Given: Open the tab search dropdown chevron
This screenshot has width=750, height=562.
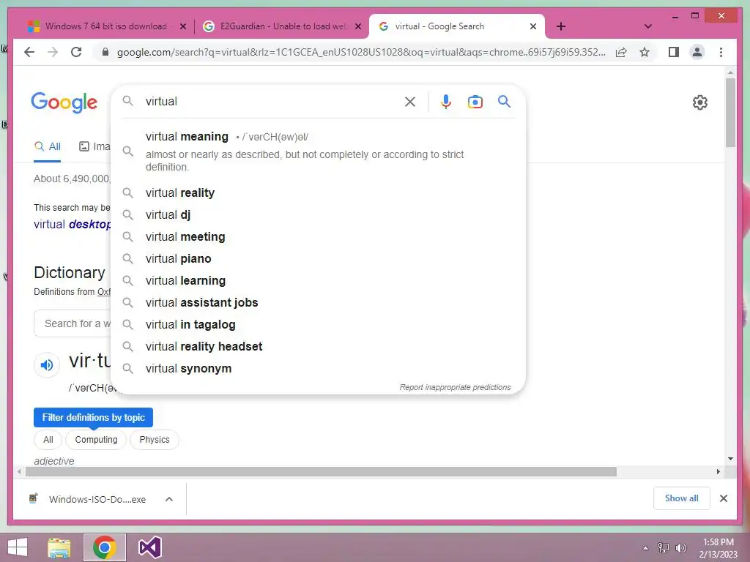Looking at the screenshot, I should point(647,26).
